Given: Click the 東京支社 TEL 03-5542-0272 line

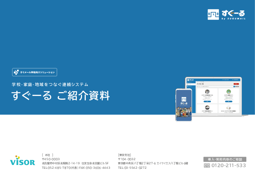Looking at the screenshot, I should click(132, 168).
